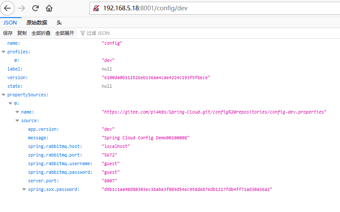Reload the current page

(x=35, y=8)
